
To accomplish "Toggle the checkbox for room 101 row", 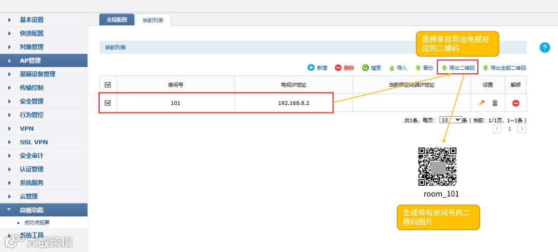I will (108, 103).
